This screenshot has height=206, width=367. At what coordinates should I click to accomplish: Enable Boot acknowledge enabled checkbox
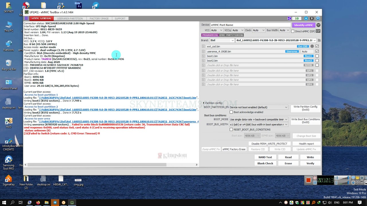tap(231, 112)
